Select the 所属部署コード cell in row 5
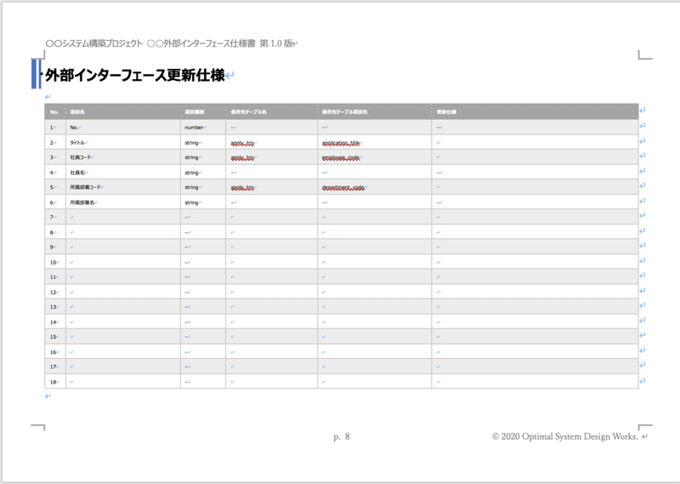Image resolution: width=680 pixels, height=484 pixels. click(x=123, y=187)
